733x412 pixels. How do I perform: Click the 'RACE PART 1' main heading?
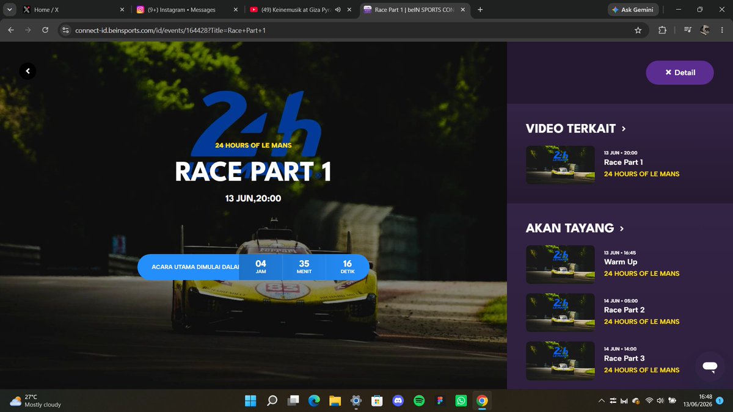point(253,172)
